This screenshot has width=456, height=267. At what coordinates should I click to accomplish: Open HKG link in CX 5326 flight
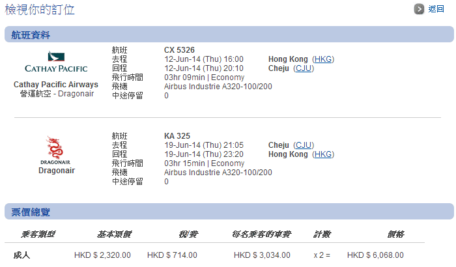tap(323, 59)
